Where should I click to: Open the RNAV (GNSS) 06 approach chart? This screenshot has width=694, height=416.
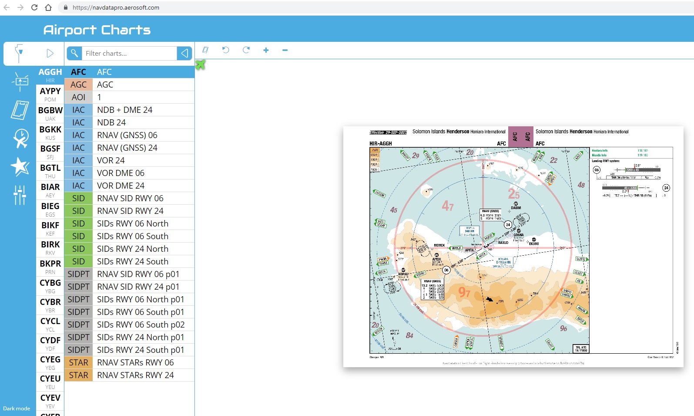pyautogui.click(x=127, y=135)
